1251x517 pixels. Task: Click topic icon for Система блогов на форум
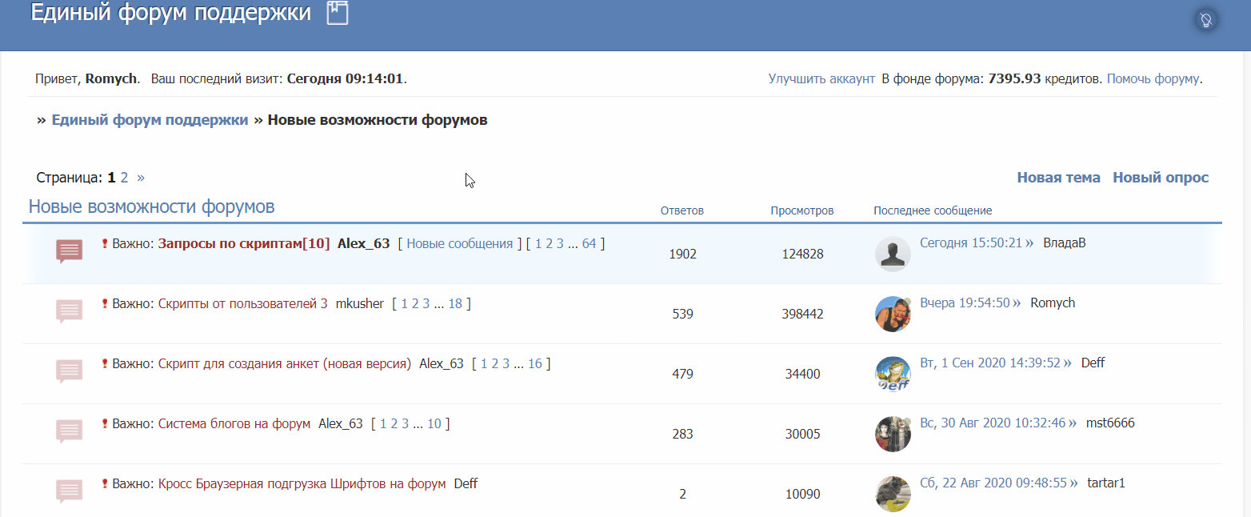coord(70,431)
